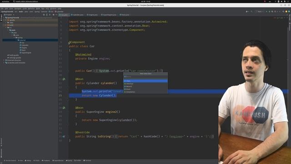Choose Enum in the New Java Class popup
Image resolution: width=291 pixels, height=164 pixels.
145,89
